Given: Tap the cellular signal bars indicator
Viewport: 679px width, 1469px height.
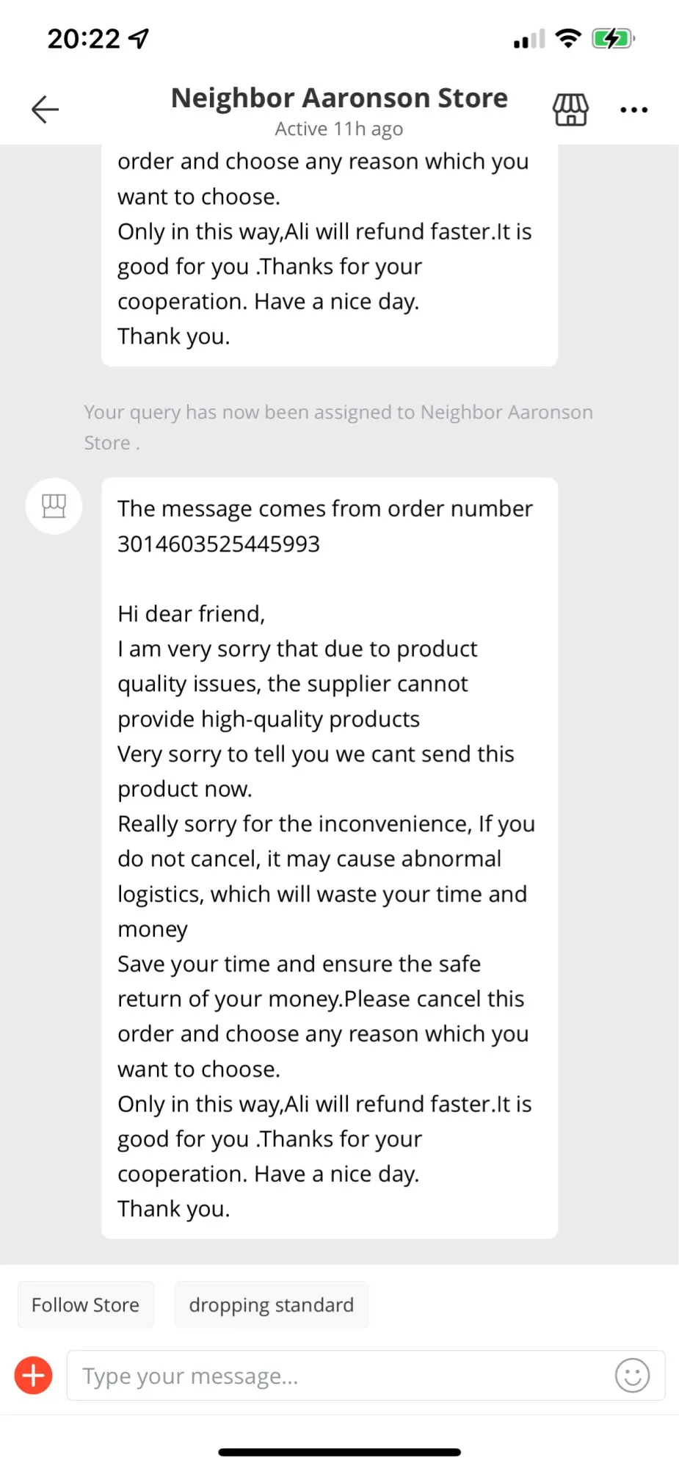Looking at the screenshot, I should [529, 39].
